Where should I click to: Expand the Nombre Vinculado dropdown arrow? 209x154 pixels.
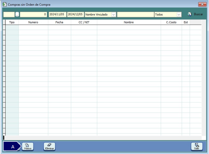pyautogui.click(x=113, y=14)
